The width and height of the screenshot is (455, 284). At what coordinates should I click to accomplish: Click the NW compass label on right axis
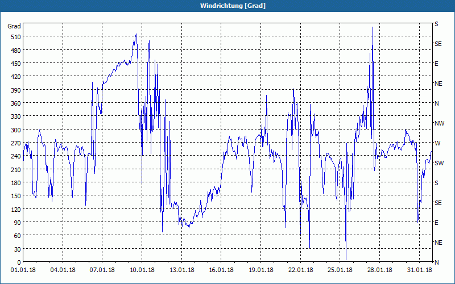point(439,123)
